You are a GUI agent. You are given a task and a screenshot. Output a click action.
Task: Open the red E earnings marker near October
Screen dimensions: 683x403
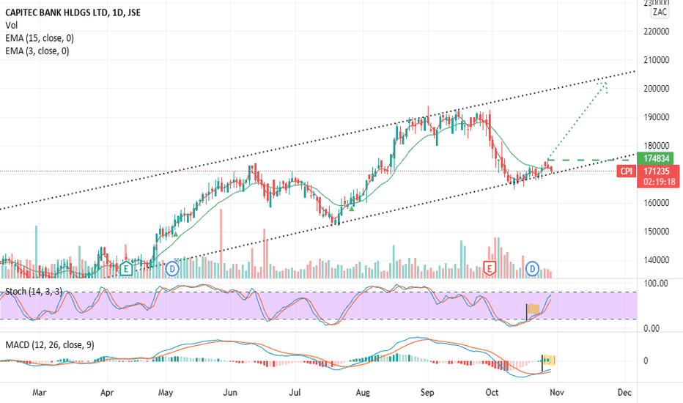490,268
